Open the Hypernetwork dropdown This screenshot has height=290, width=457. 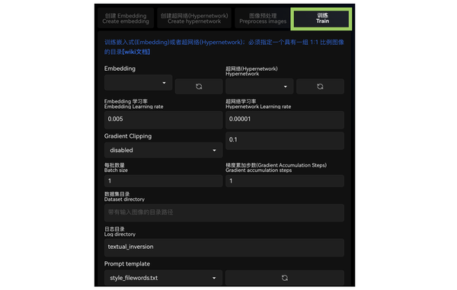[x=260, y=87]
